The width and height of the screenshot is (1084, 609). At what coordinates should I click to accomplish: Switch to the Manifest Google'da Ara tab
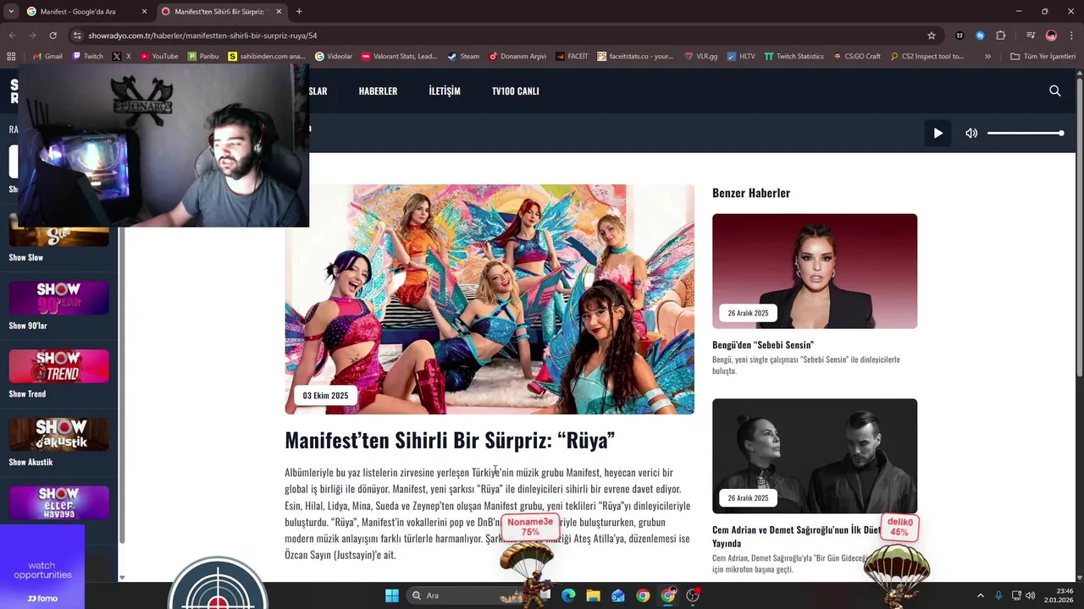click(x=86, y=12)
